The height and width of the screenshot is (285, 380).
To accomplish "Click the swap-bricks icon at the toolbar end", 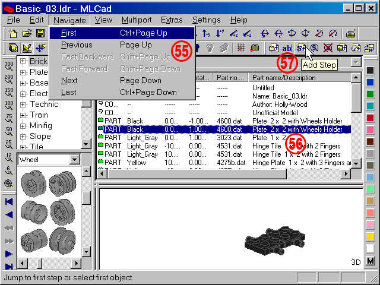I will 369,48.
